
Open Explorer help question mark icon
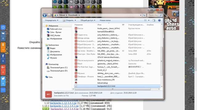[x=159, y=20]
